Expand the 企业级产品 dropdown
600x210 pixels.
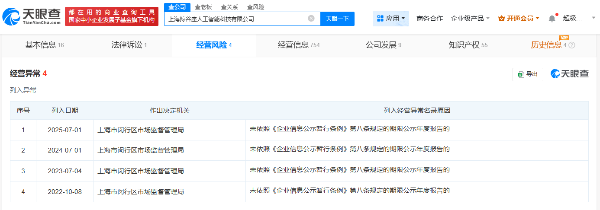click(470, 19)
